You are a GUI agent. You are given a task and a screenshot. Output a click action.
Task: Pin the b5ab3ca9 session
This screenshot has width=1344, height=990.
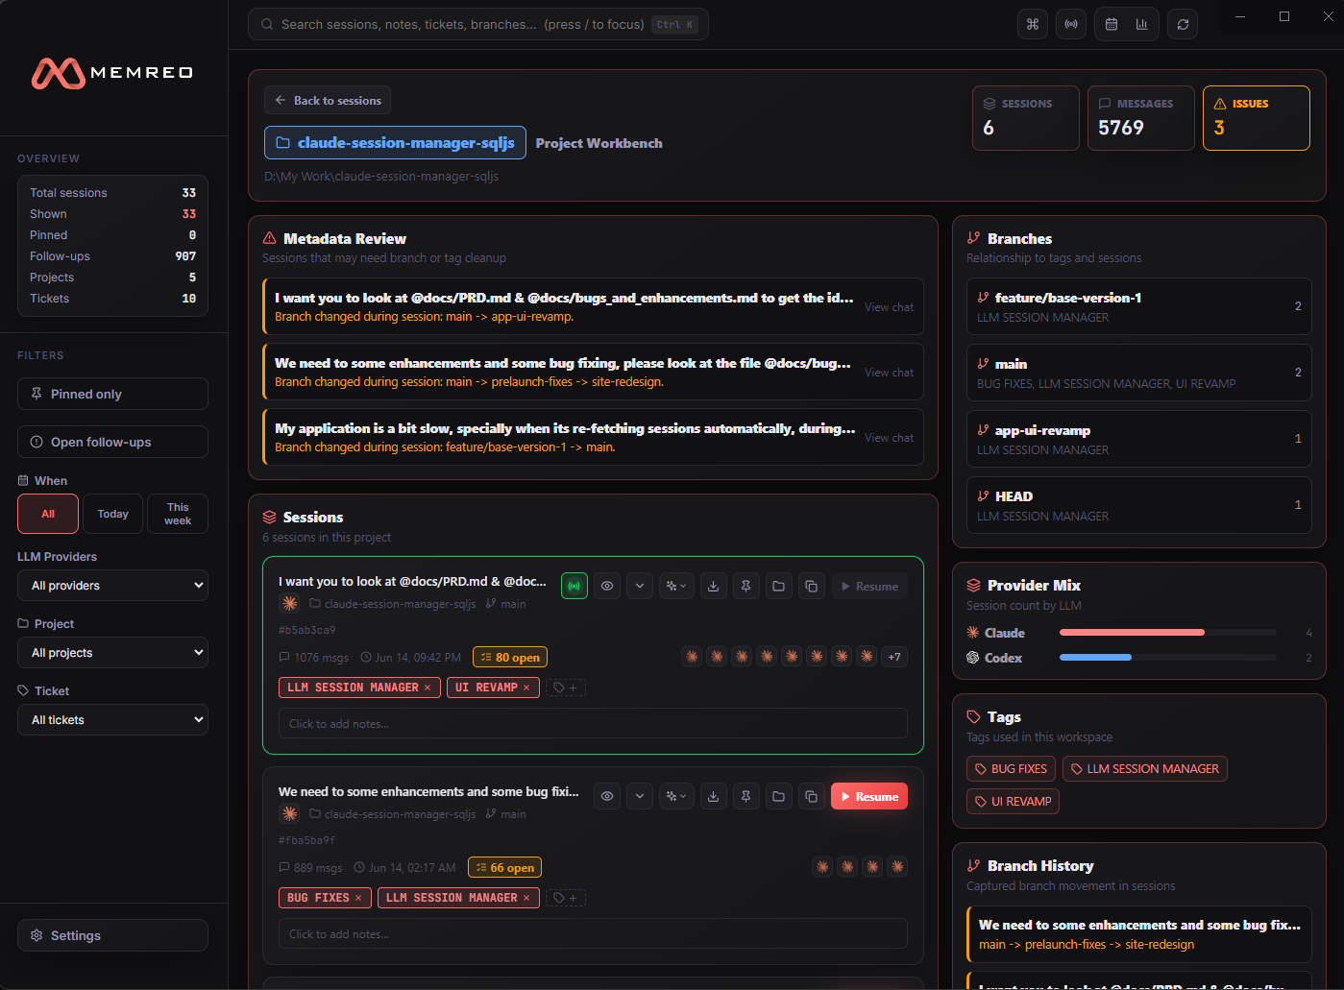[x=746, y=586]
